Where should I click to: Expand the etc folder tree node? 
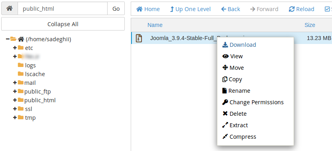15,48
